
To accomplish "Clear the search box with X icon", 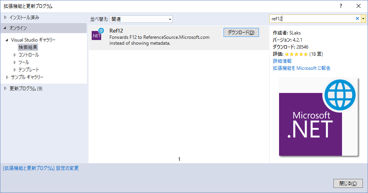I will click(357, 19).
